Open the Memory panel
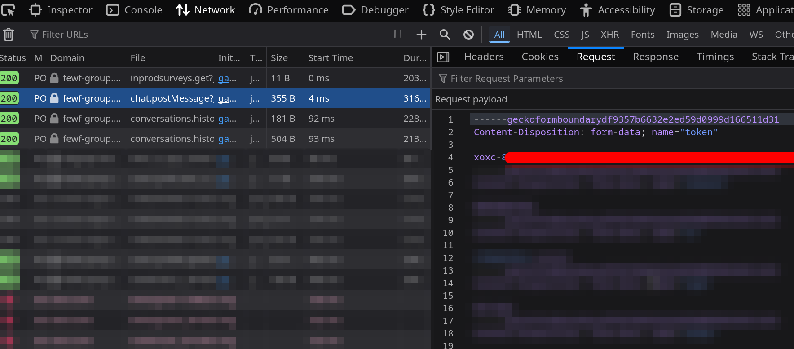The height and width of the screenshot is (349, 794). (x=537, y=10)
